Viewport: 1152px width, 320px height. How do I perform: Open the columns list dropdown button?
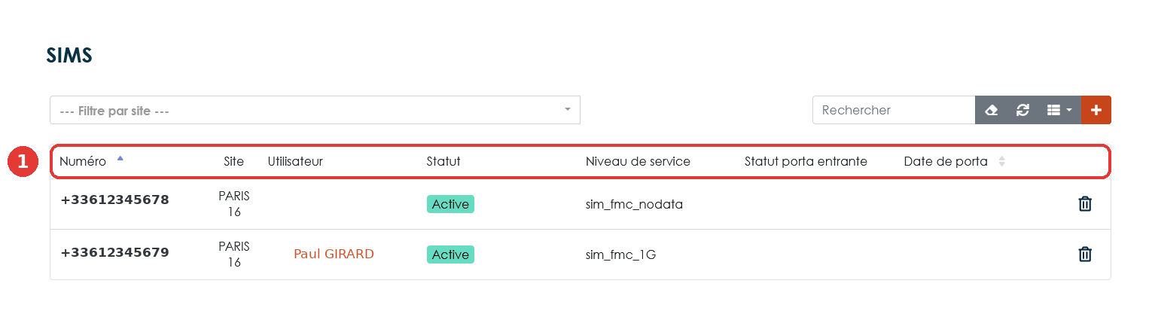click(x=1059, y=110)
